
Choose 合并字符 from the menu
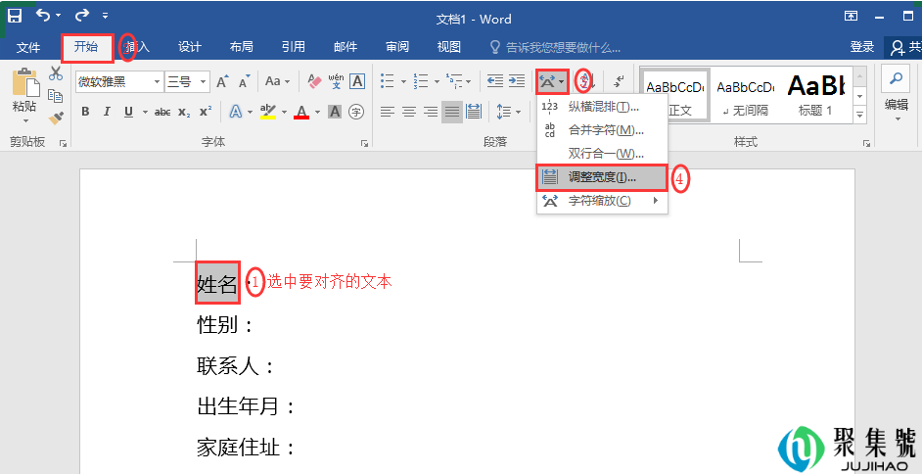[602, 130]
